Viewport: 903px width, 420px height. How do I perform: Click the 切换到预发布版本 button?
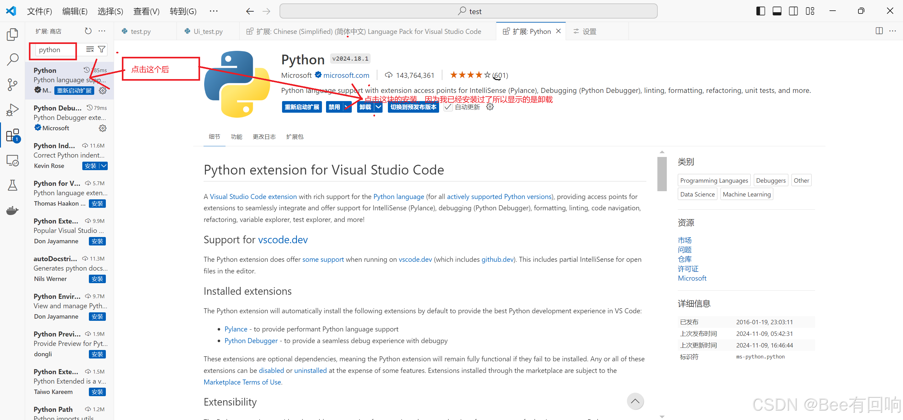(413, 107)
